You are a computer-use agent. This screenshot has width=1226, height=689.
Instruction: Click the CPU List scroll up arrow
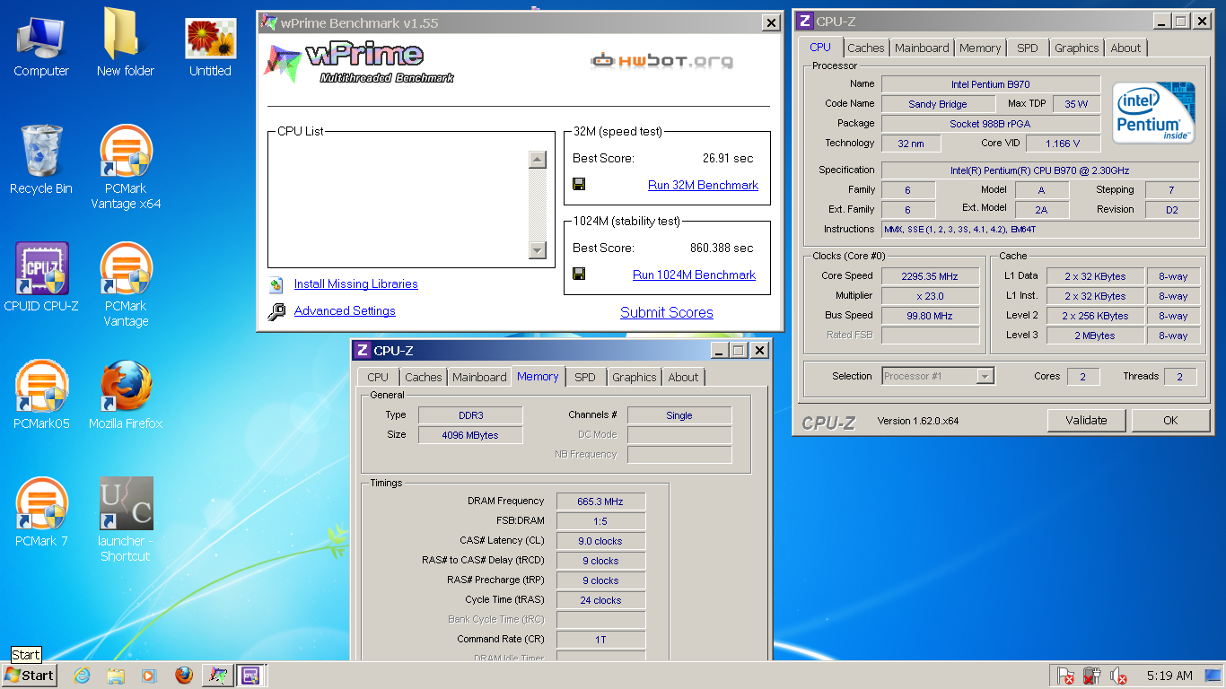click(538, 160)
